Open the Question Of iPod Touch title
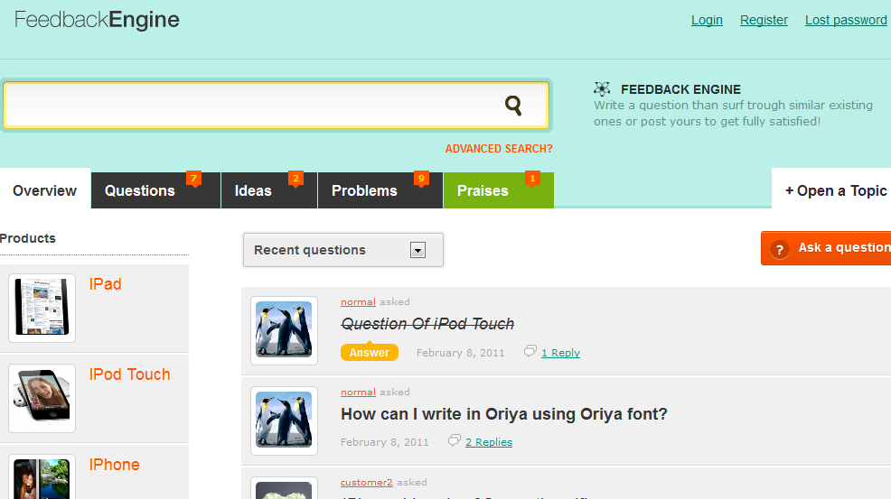The width and height of the screenshot is (891, 499). tap(427, 324)
